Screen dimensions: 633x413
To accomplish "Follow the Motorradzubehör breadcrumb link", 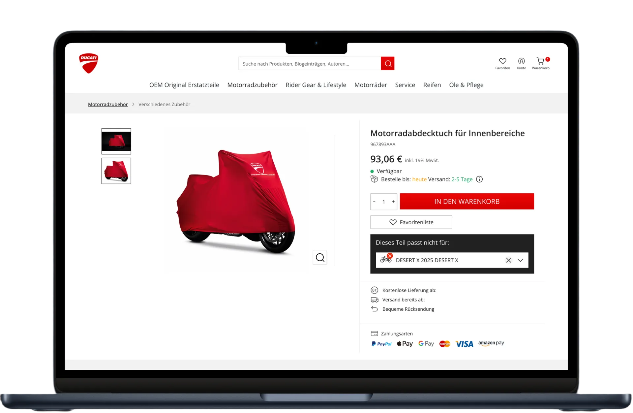I will click(x=108, y=104).
